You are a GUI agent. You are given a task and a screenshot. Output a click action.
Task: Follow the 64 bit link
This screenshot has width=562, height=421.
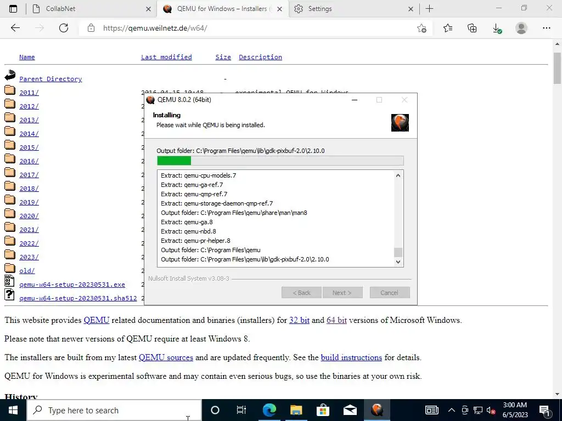point(336,320)
